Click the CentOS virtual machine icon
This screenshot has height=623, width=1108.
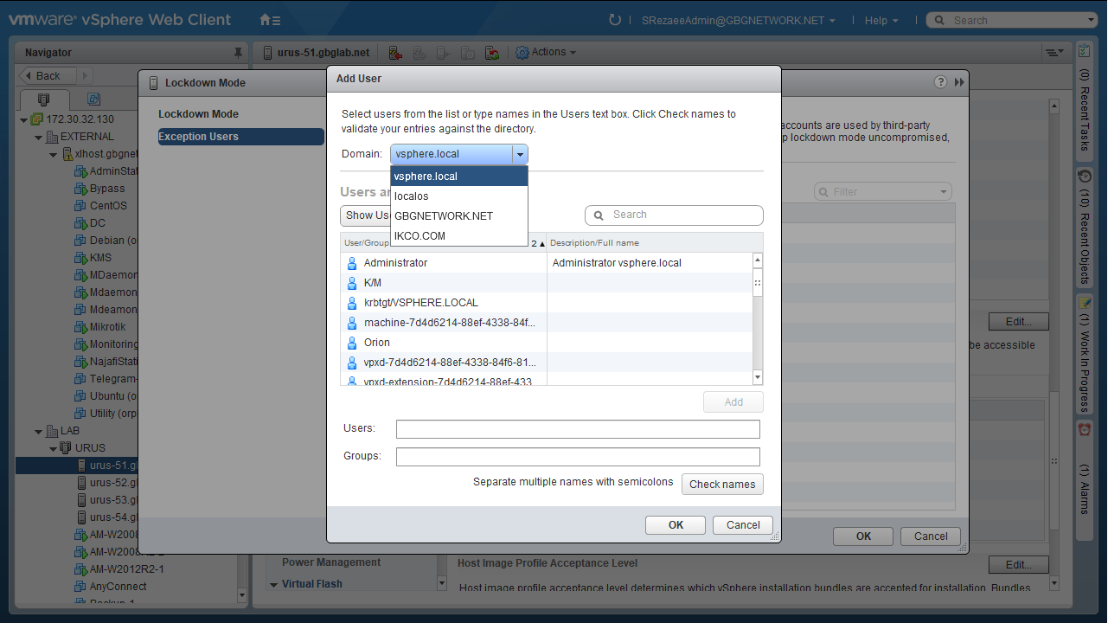pyautogui.click(x=81, y=206)
